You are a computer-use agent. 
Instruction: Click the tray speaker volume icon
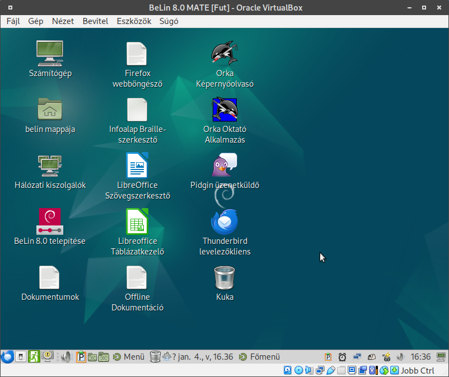point(400,357)
